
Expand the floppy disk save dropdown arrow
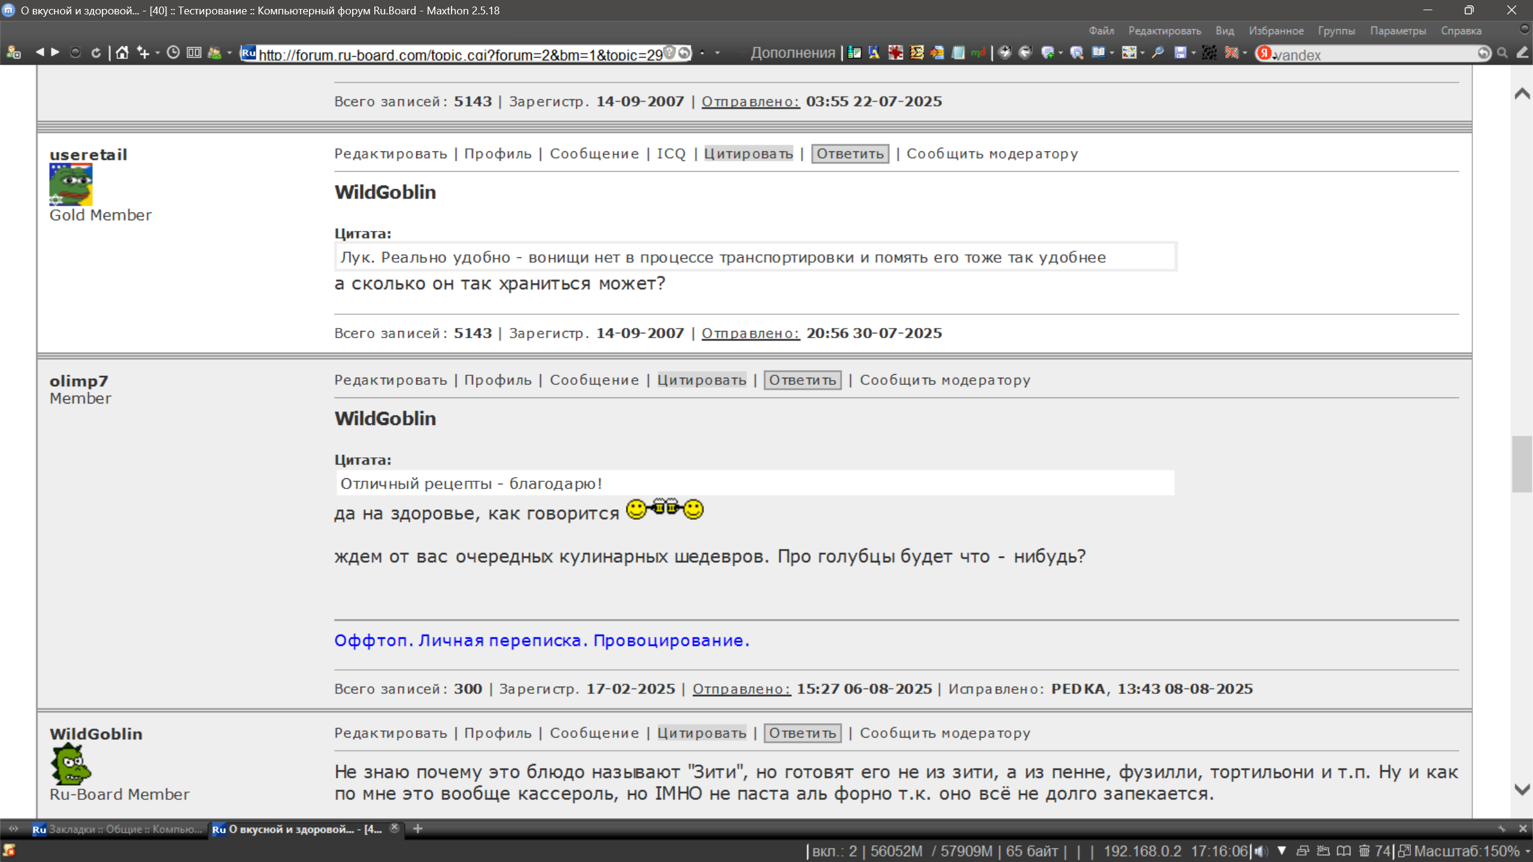pyautogui.click(x=1193, y=53)
